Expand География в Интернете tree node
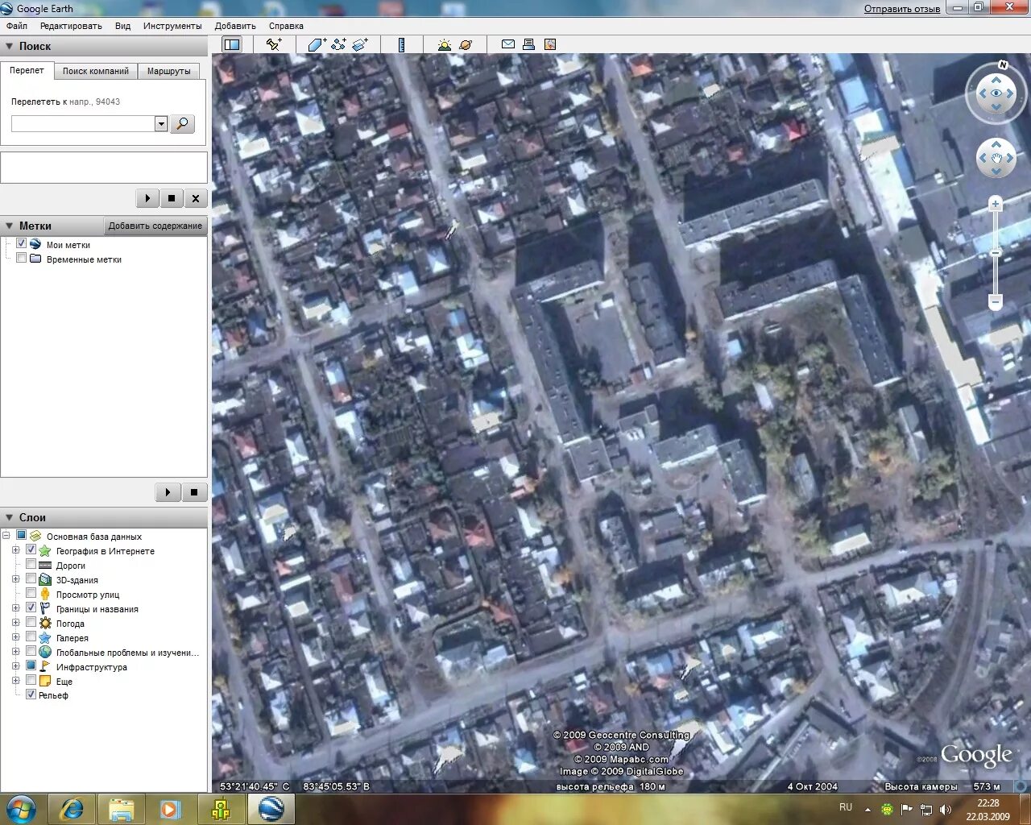Image resolution: width=1031 pixels, height=825 pixels. coord(15,551)
